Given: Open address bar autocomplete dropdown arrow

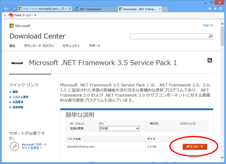Looking at the screenshot, I should (x=66, y=9).
